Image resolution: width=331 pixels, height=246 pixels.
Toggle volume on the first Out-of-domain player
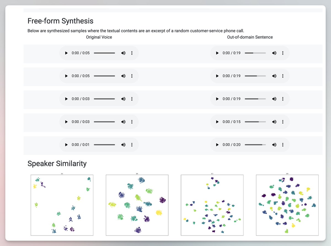coord(274,53)
